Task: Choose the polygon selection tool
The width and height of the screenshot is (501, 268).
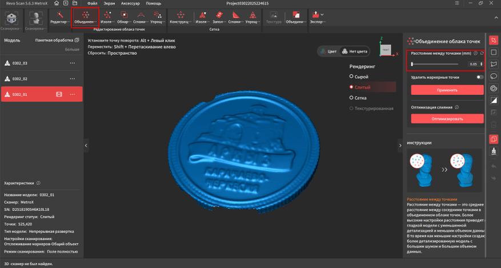Action: point(494,64)
